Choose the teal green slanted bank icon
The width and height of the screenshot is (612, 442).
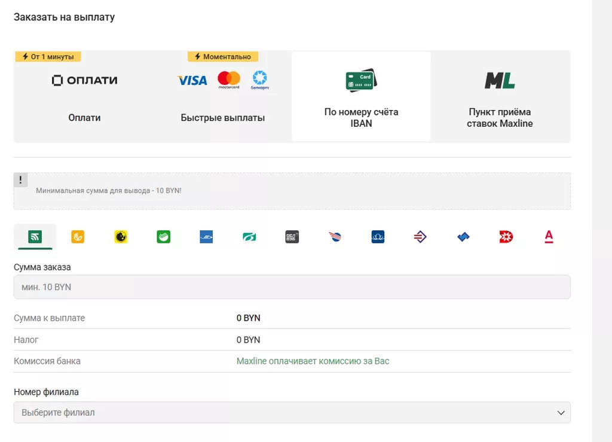click(249, 237)
